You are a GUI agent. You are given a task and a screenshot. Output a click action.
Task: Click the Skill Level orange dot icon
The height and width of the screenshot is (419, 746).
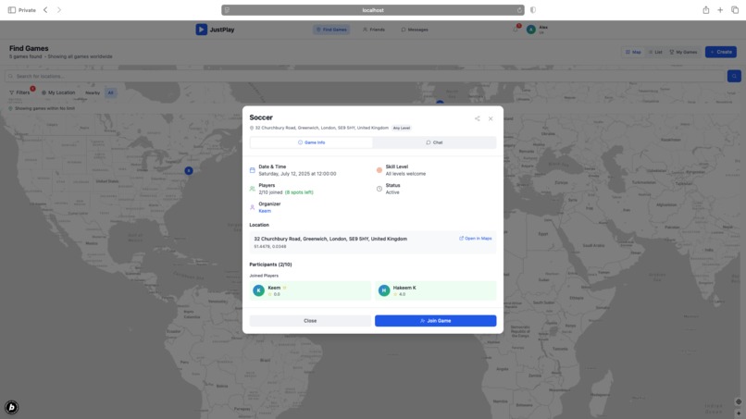pyautogui.click(x=379, y=170)
